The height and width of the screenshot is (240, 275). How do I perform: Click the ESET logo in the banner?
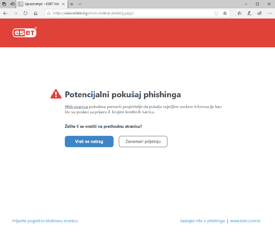point(24,32)
